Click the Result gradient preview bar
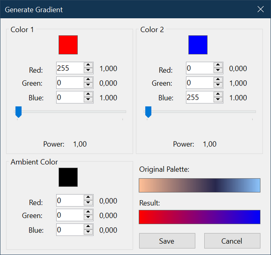Image resolution: width=271 pixels, height=255 pixels. [x=199, y=217]
